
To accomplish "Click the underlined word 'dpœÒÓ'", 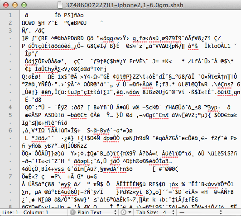I will (111, 138).
